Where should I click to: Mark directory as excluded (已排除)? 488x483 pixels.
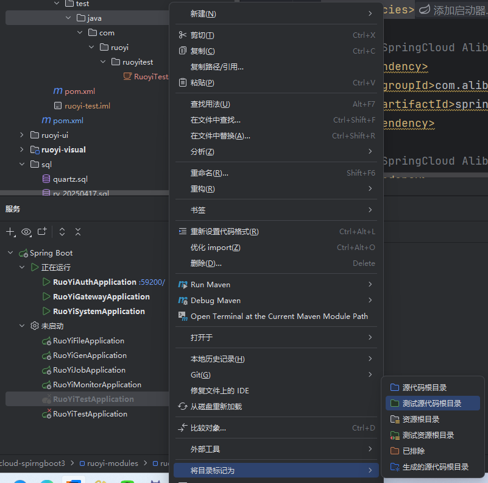[413, 451]
